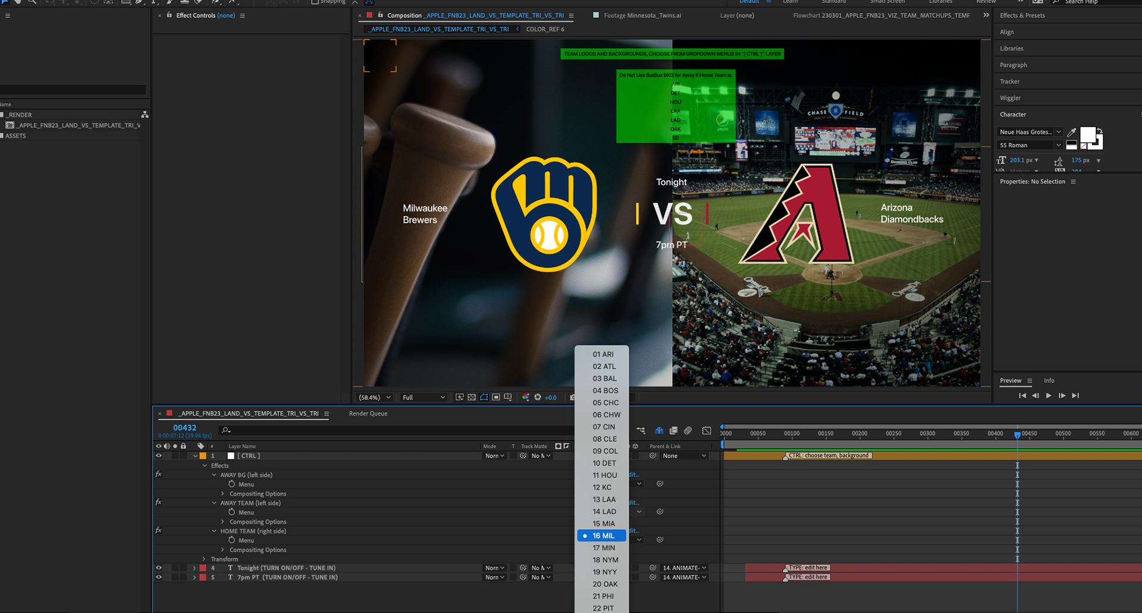This screenshot has width=1142, height=613.
Task: Toggle frame blending icon in timeline
Action: click(673, 430)
